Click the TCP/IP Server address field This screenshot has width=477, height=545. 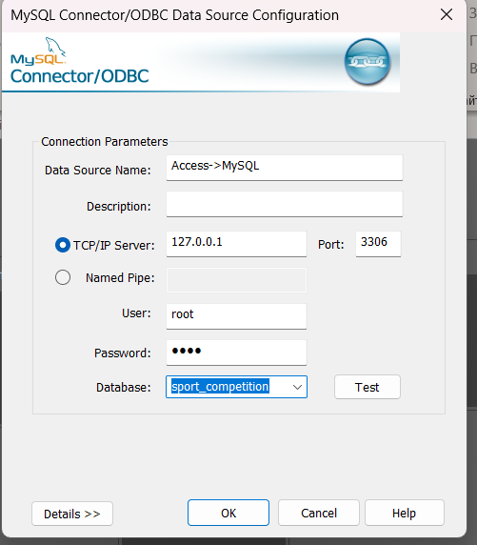tap(236, 244)
